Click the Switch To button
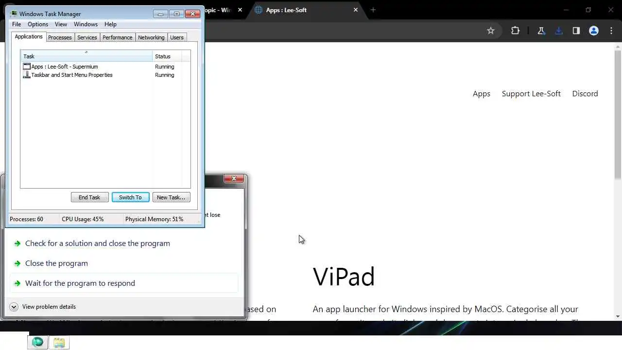622x350 pixels. click(x=130, y=197)
